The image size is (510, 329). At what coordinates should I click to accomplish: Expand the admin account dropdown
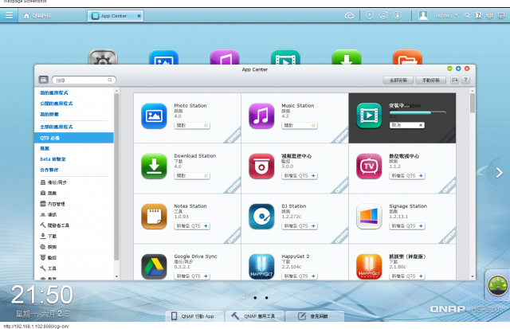[446, 15]
